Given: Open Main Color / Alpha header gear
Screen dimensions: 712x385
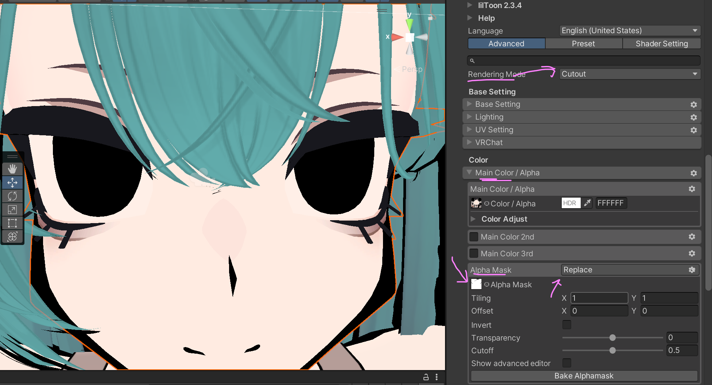Looking at the screenshot, I should (x=693, y=173).
